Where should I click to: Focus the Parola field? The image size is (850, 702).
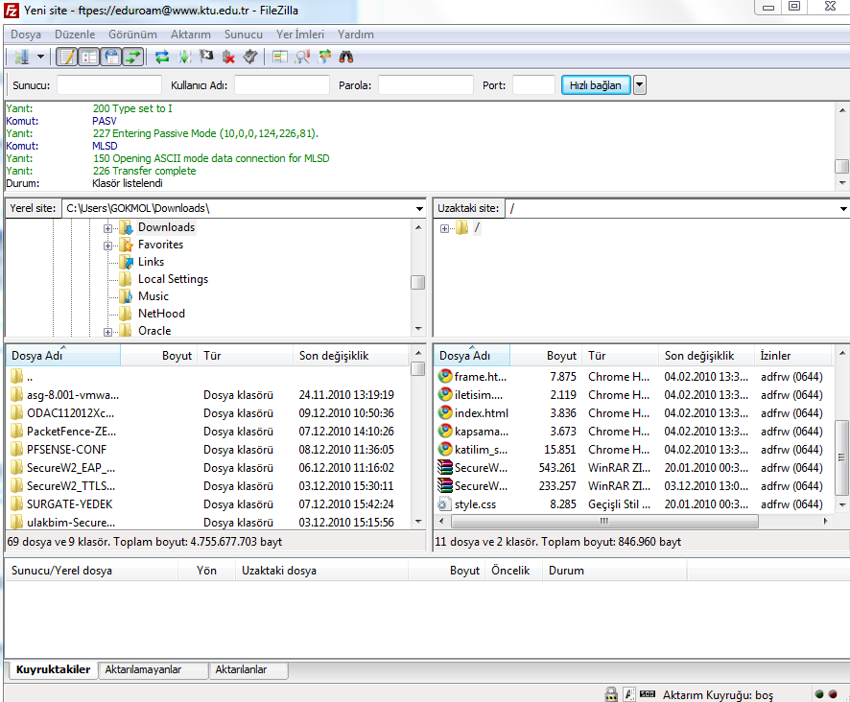[426, 85]
